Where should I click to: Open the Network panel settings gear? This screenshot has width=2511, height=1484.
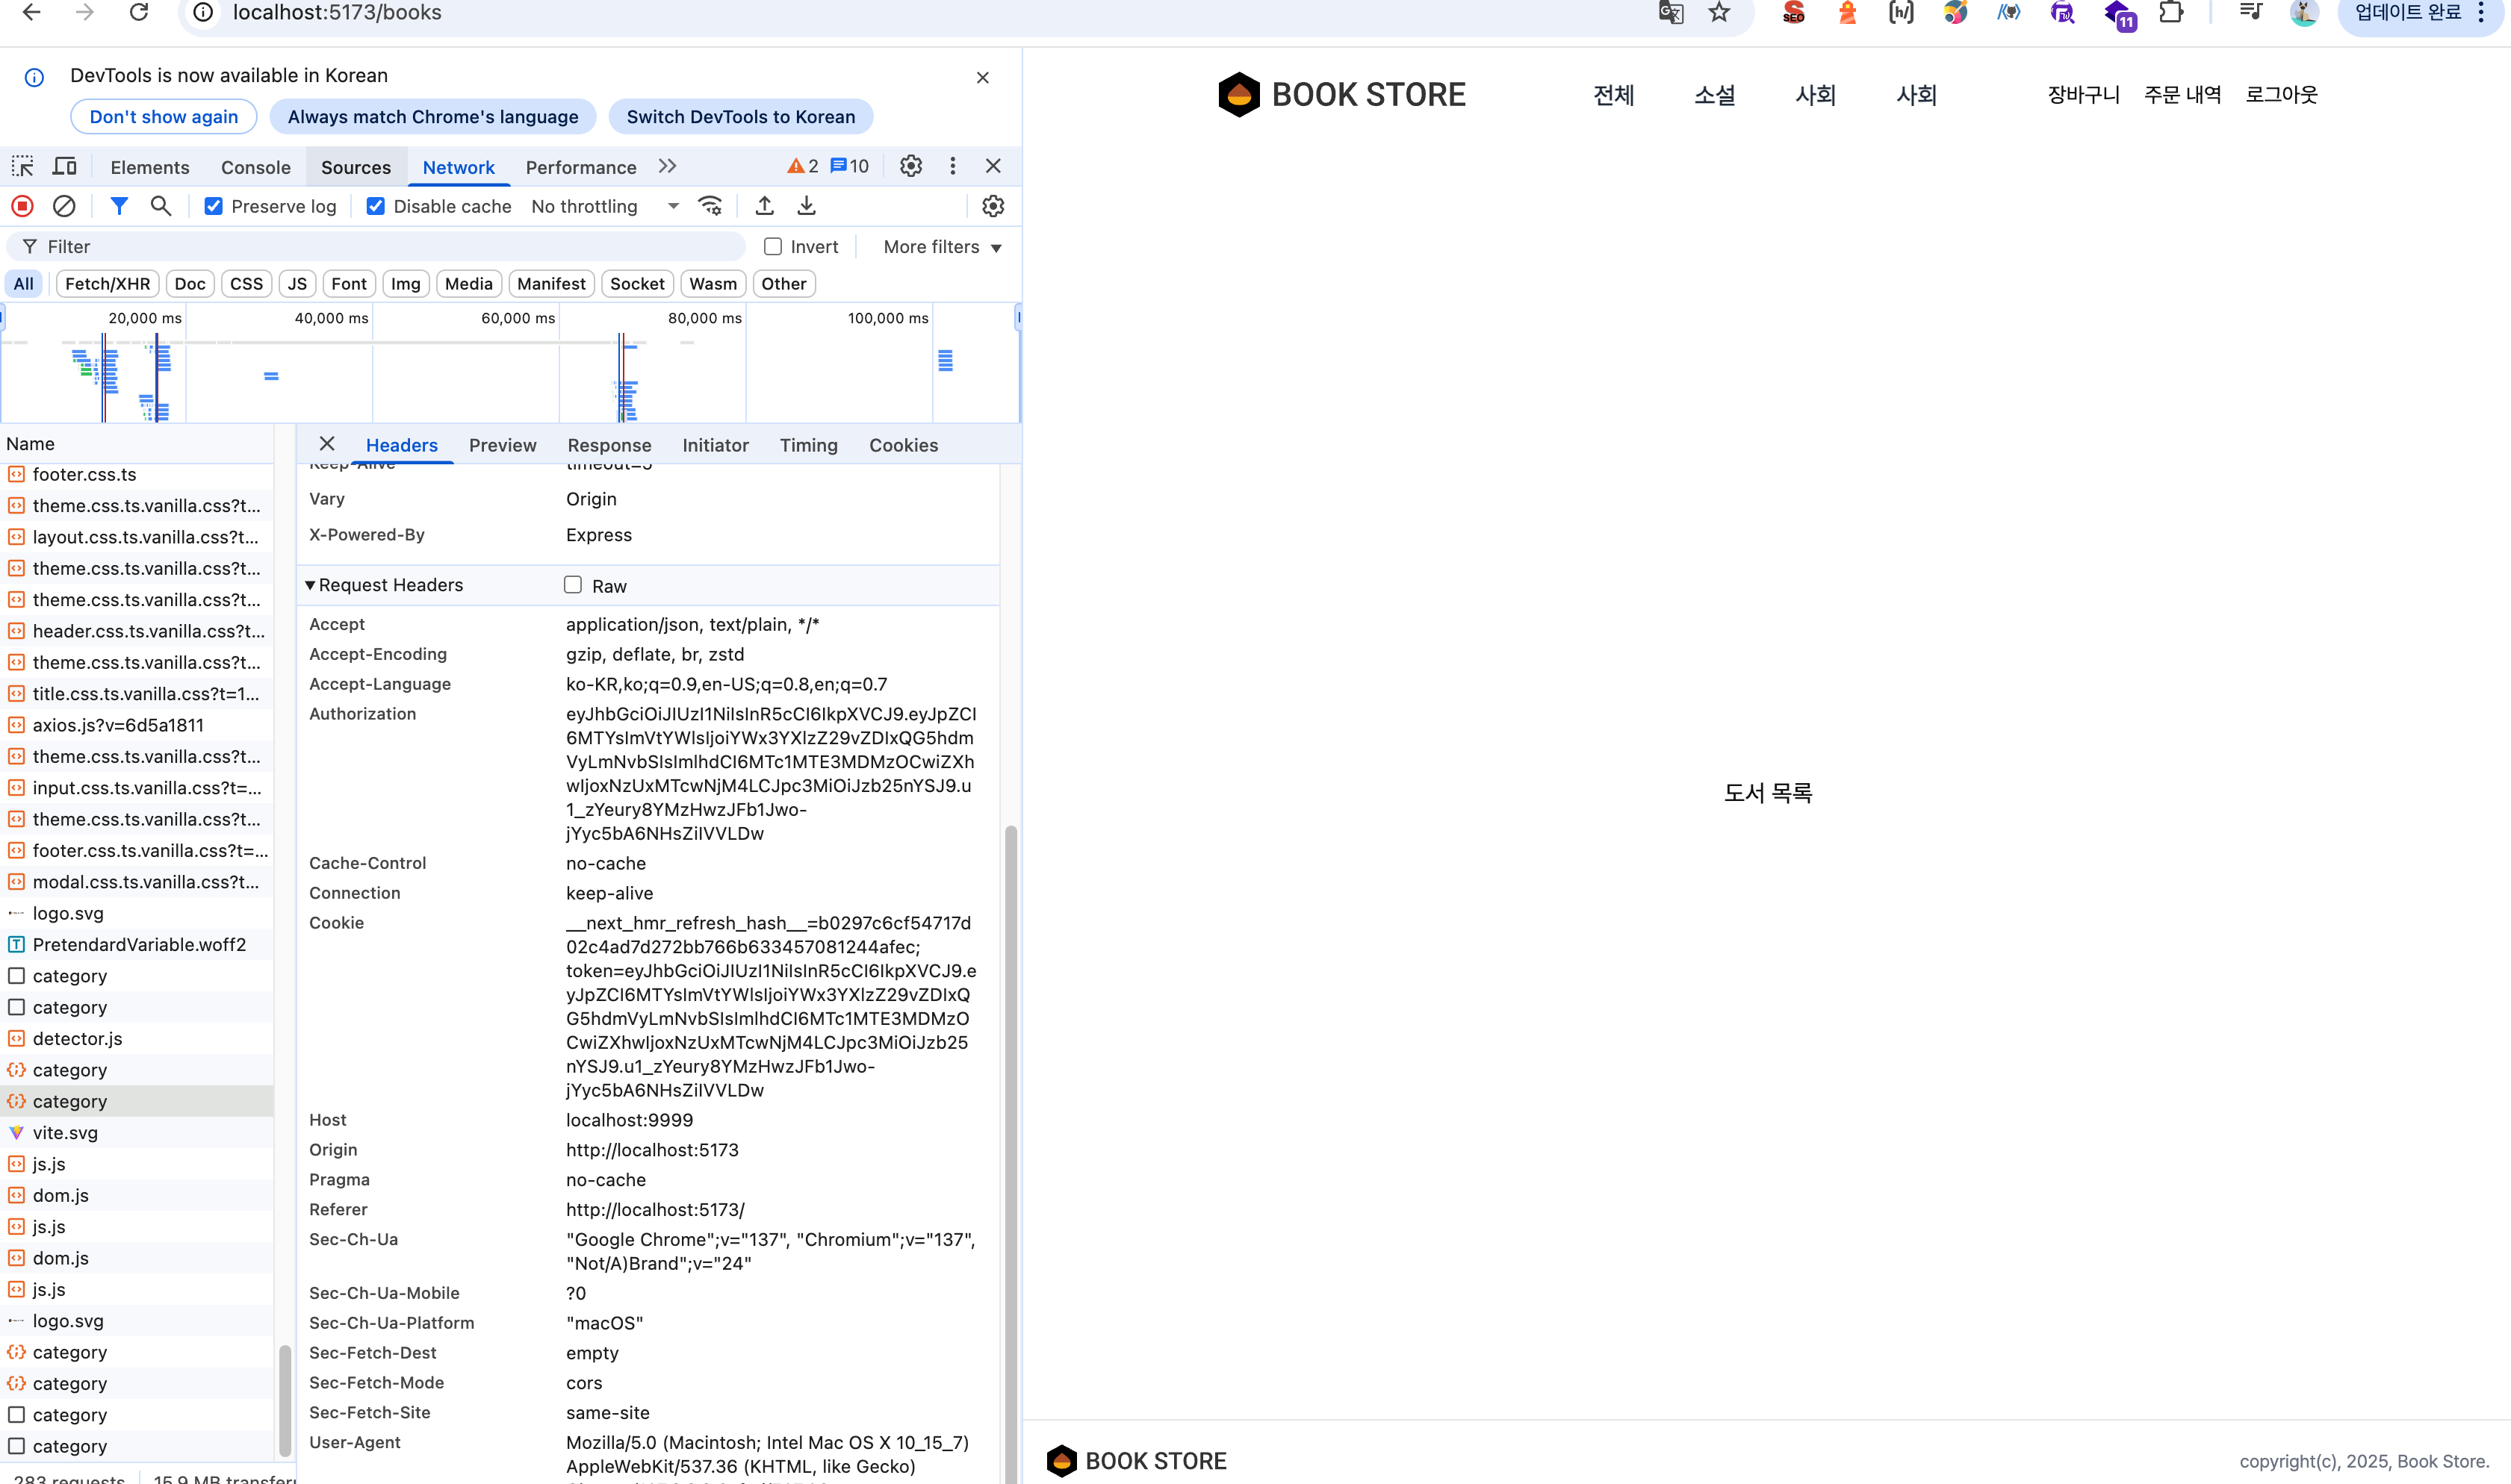[x=993, y=206]
